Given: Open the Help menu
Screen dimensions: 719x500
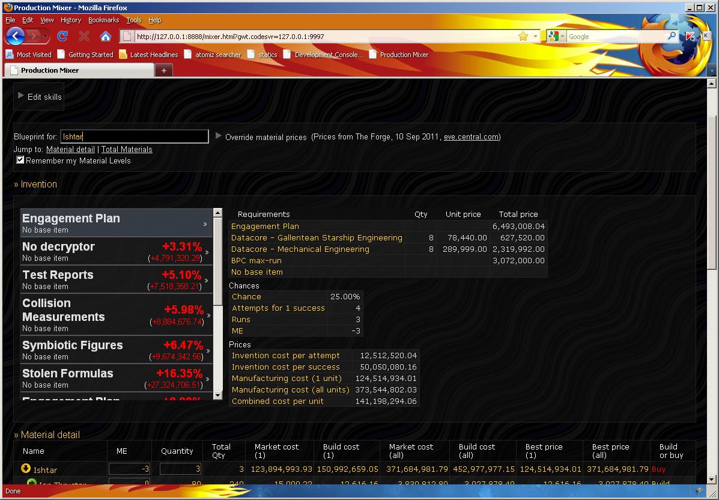Looking at the screenshot, I should tap(154, 20).
